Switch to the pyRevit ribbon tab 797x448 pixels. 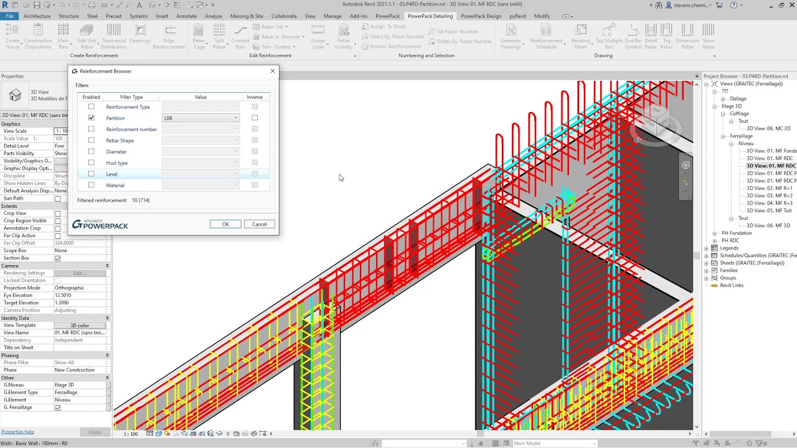tap(517, 16)
